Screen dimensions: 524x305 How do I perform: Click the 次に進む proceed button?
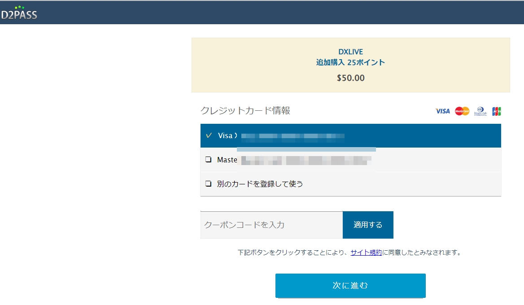(x=350, y=285)
